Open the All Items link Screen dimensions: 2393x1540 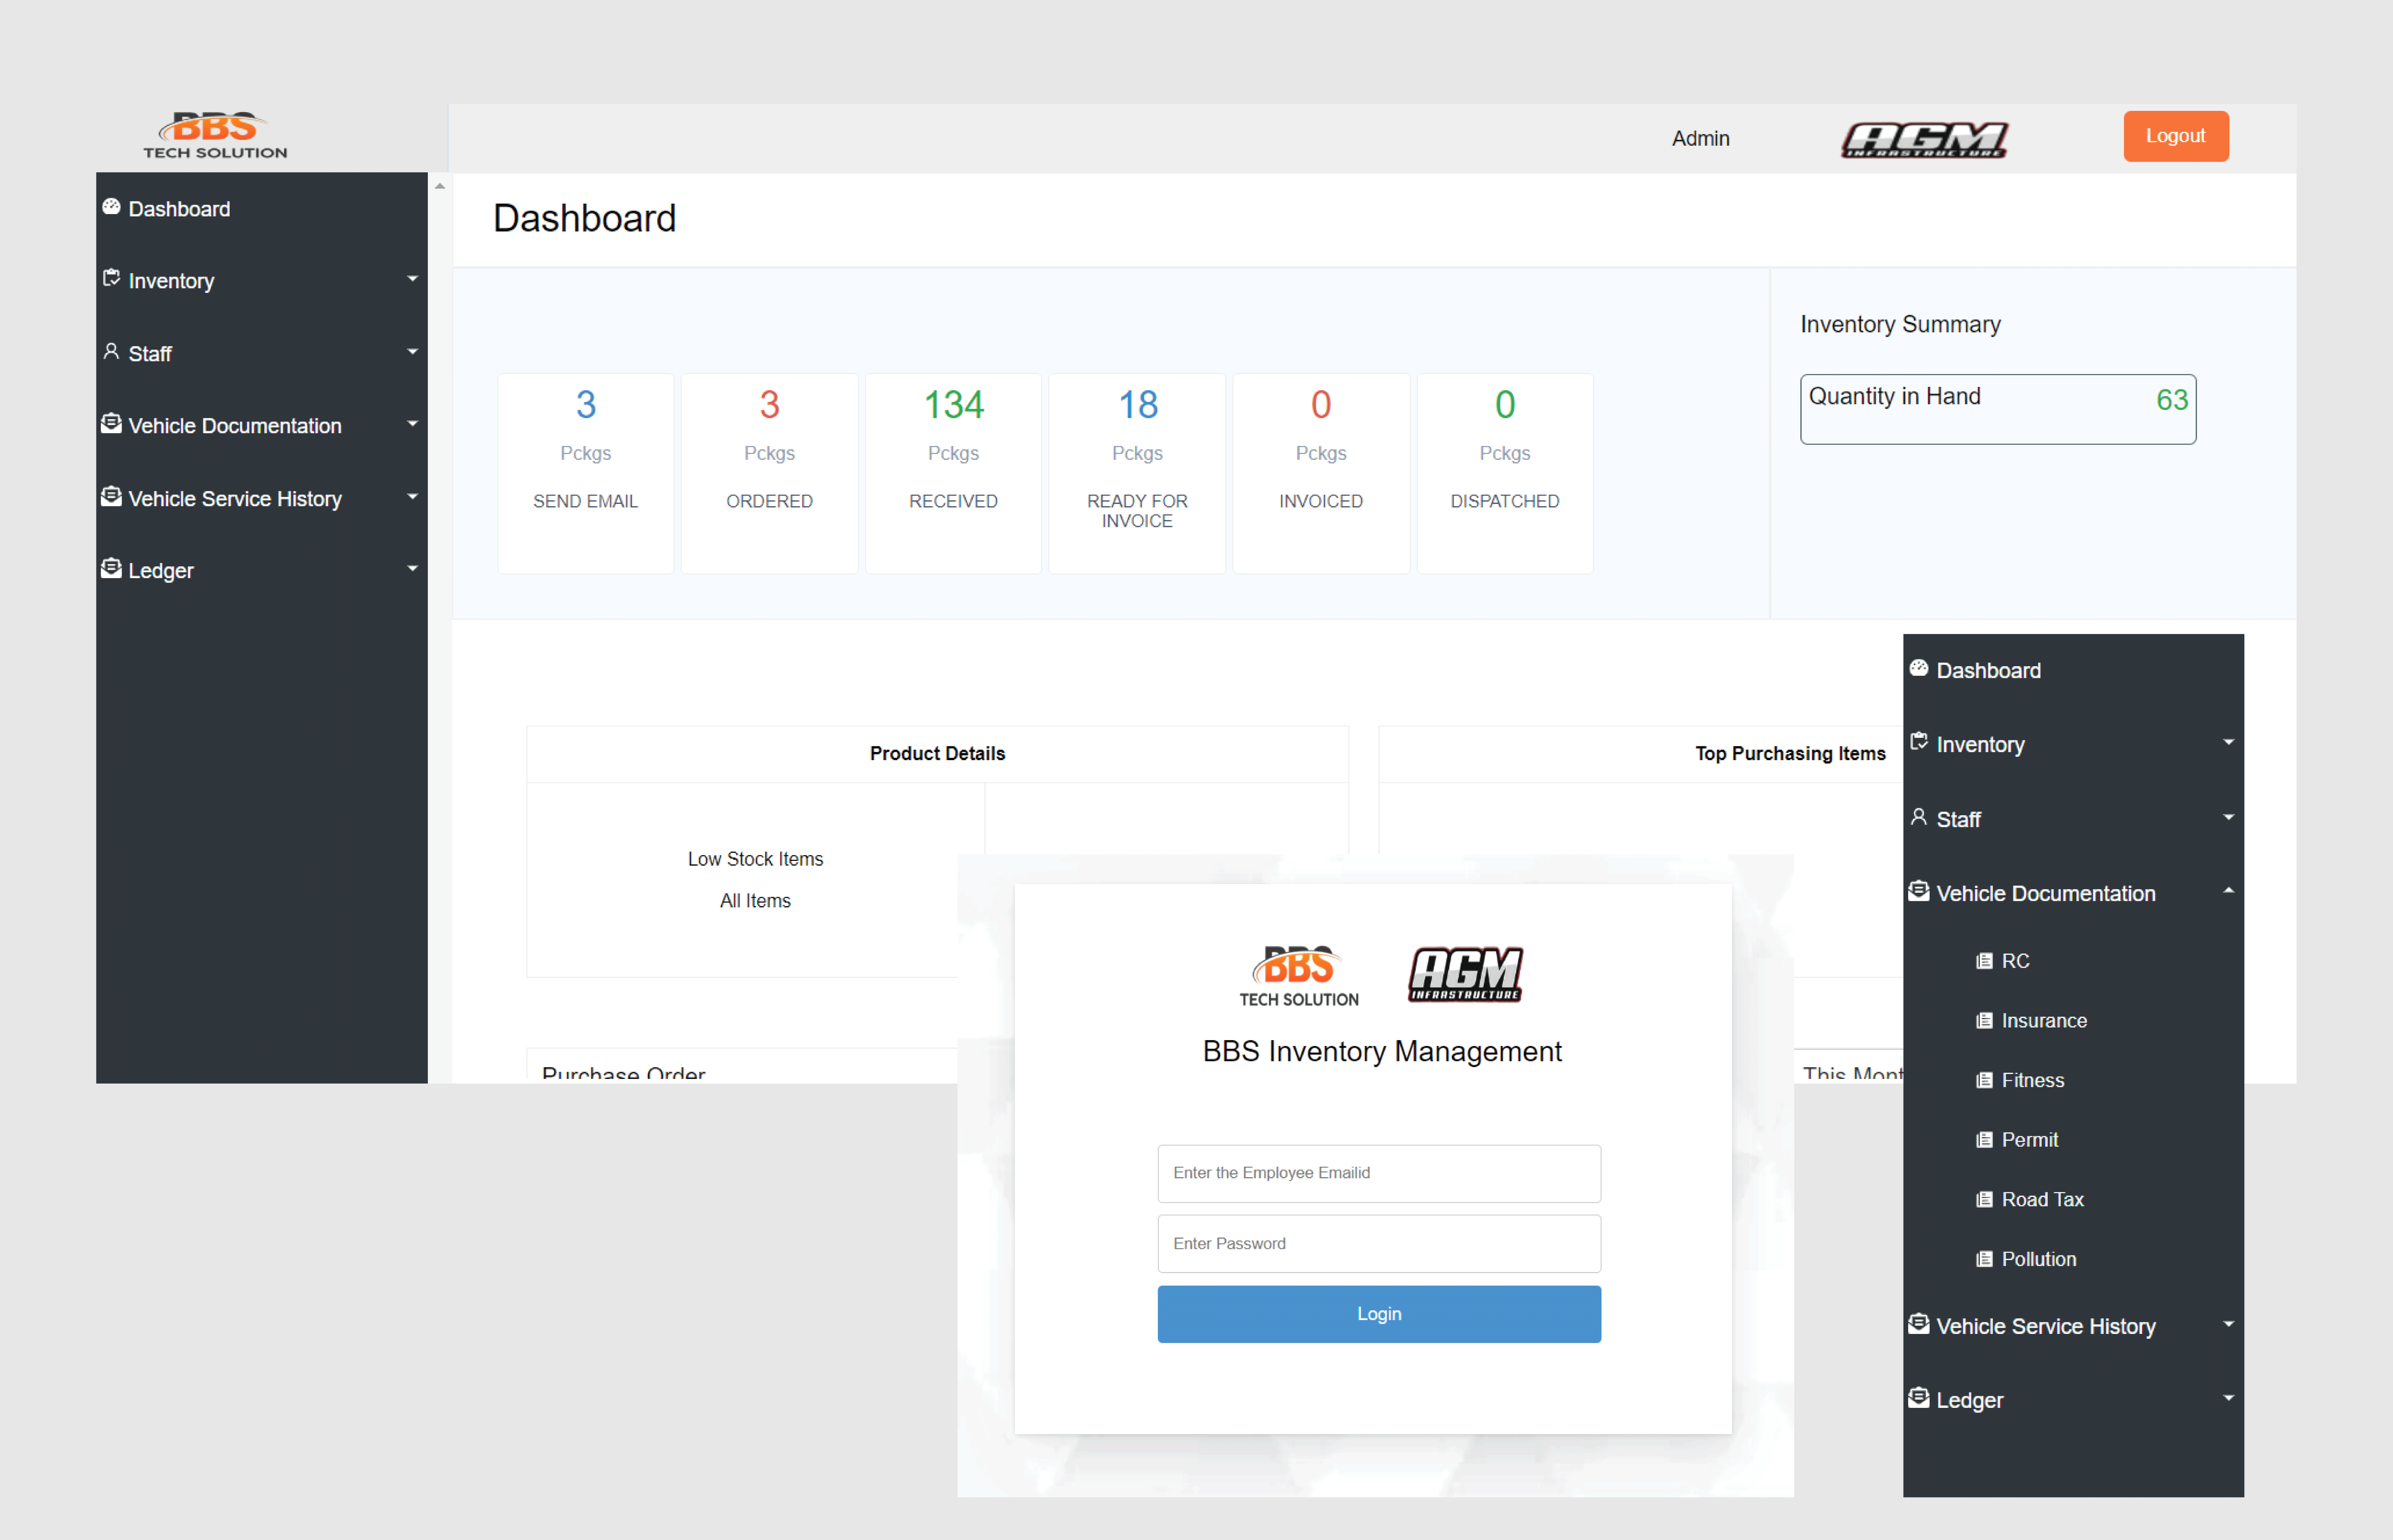[x=755, y=901]
